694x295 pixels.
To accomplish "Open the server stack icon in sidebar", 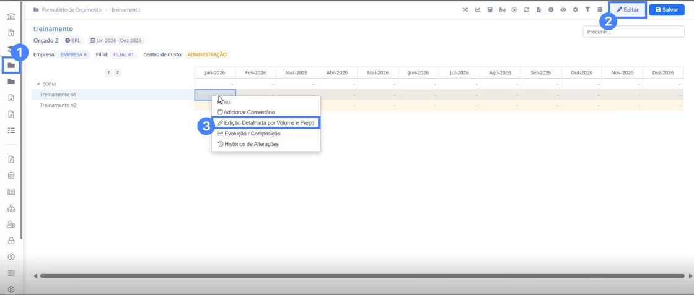I will (11, 273).
